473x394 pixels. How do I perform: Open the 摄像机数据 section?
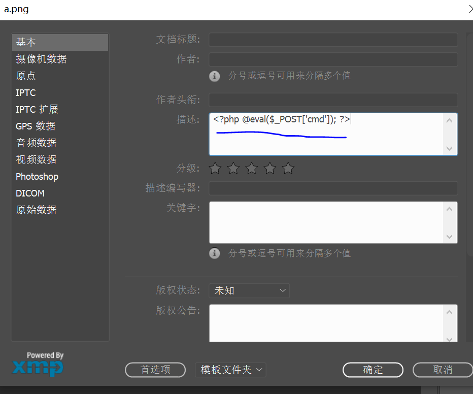[x=60, y=59]
